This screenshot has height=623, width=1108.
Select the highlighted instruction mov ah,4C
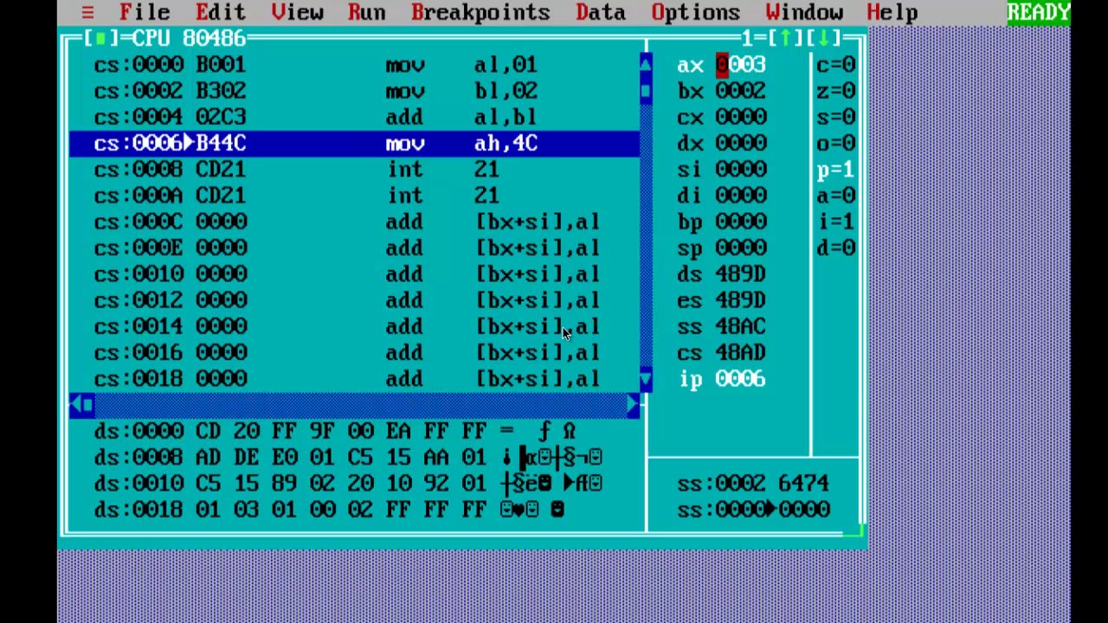pos(354,144)
